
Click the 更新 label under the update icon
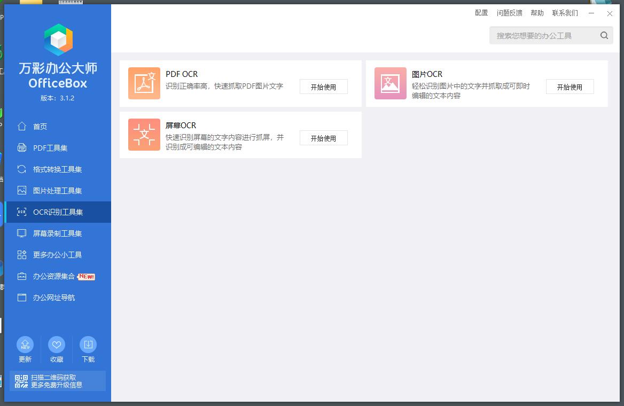pyautogui.click(x=25, y=359)
